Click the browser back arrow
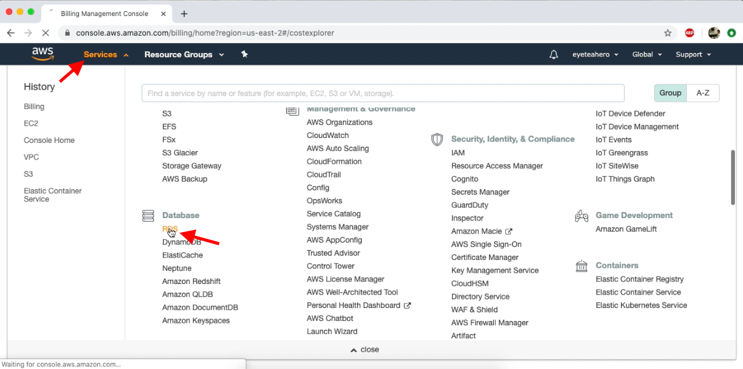 pos(10,33)
